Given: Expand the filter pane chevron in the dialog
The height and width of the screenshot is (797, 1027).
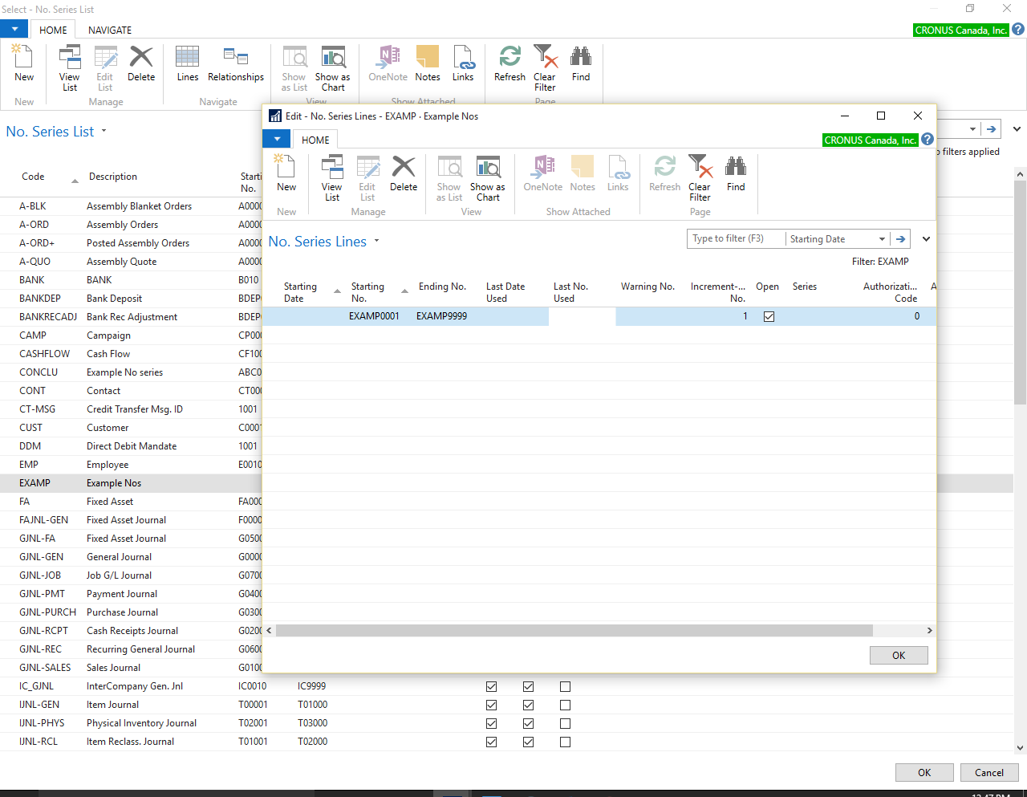Looking at the screenshot, I should tap(925, 238).
